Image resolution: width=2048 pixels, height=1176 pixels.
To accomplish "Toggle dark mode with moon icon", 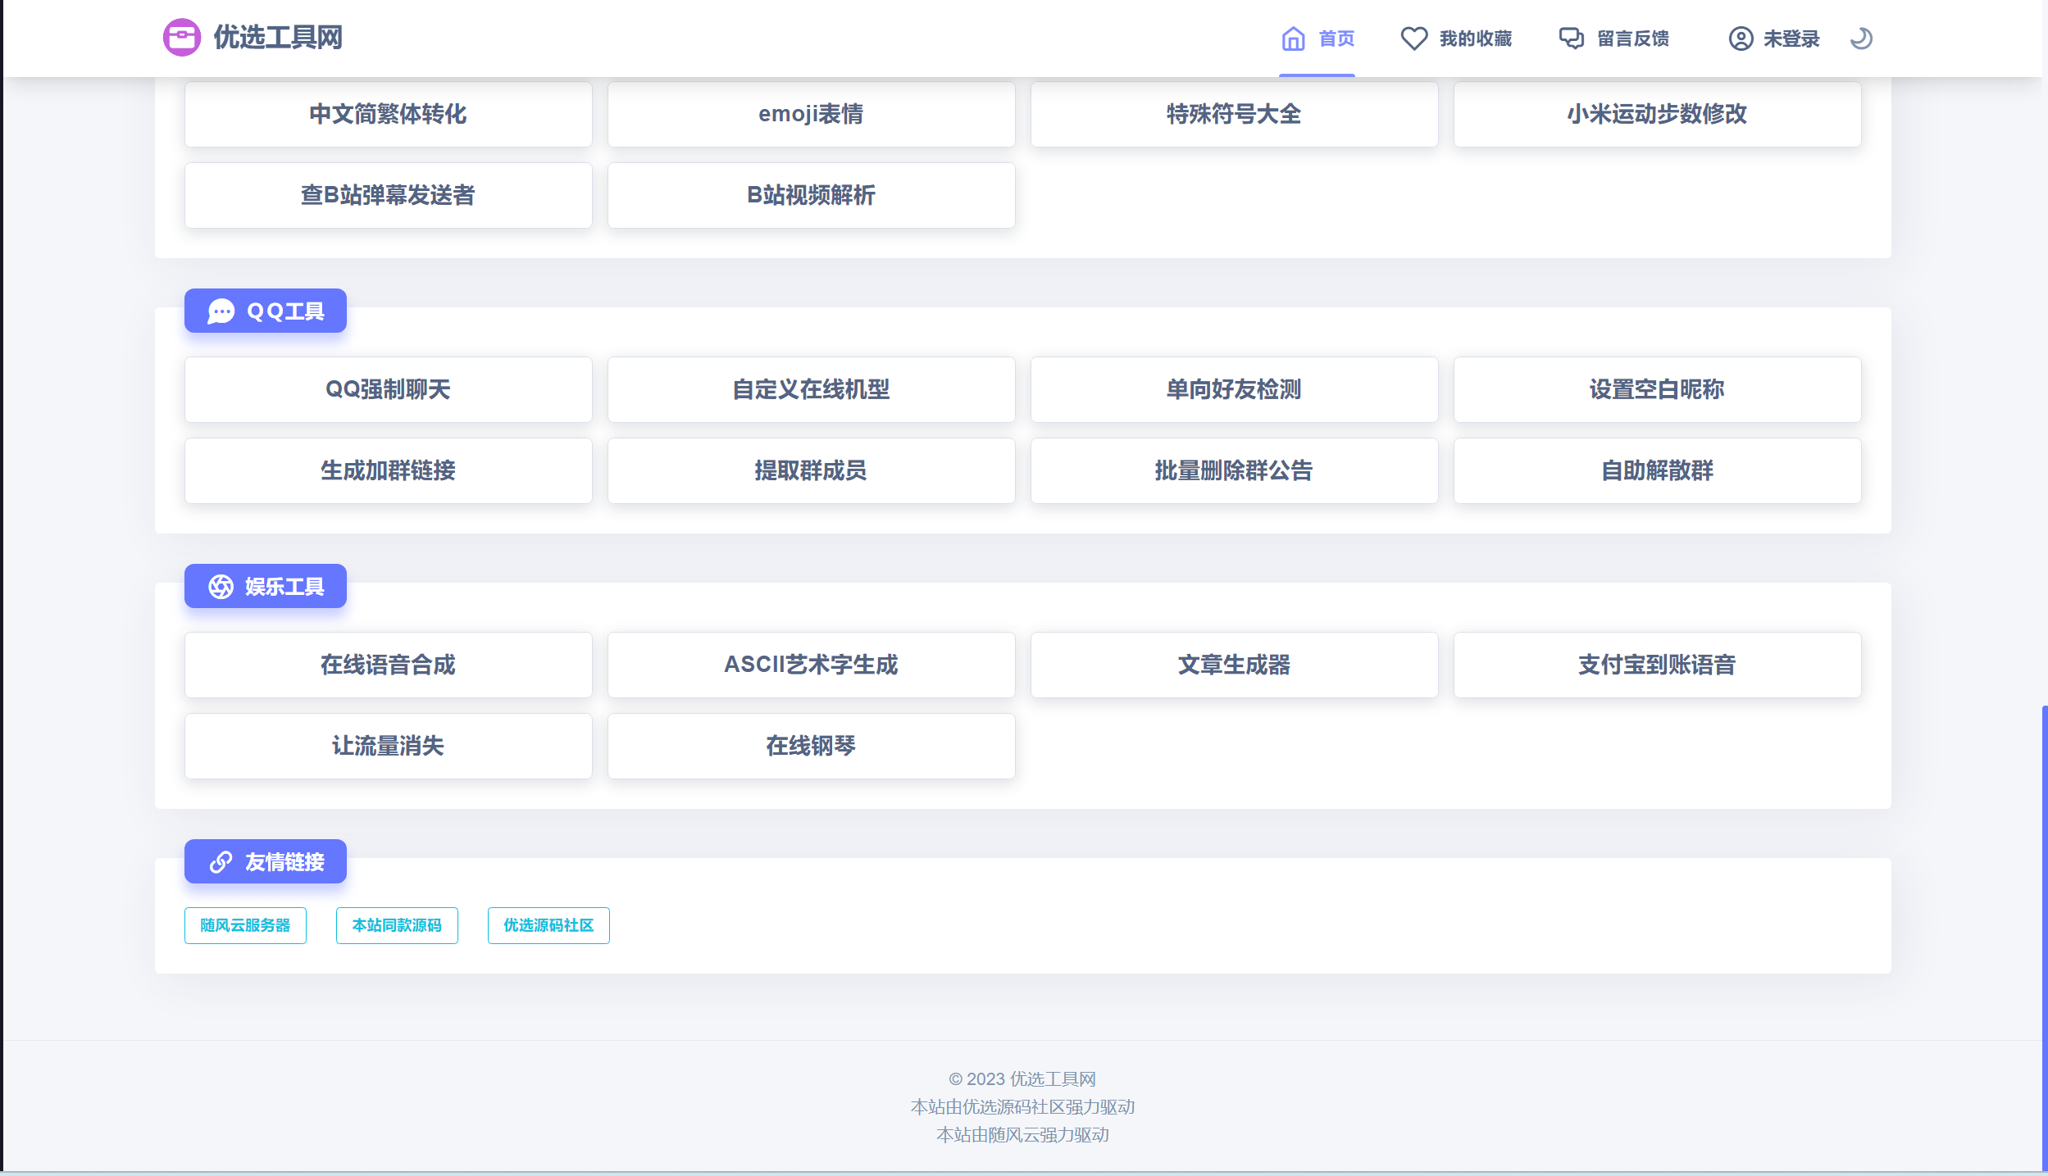I will pyautogui.click(x=1861, y=39).
